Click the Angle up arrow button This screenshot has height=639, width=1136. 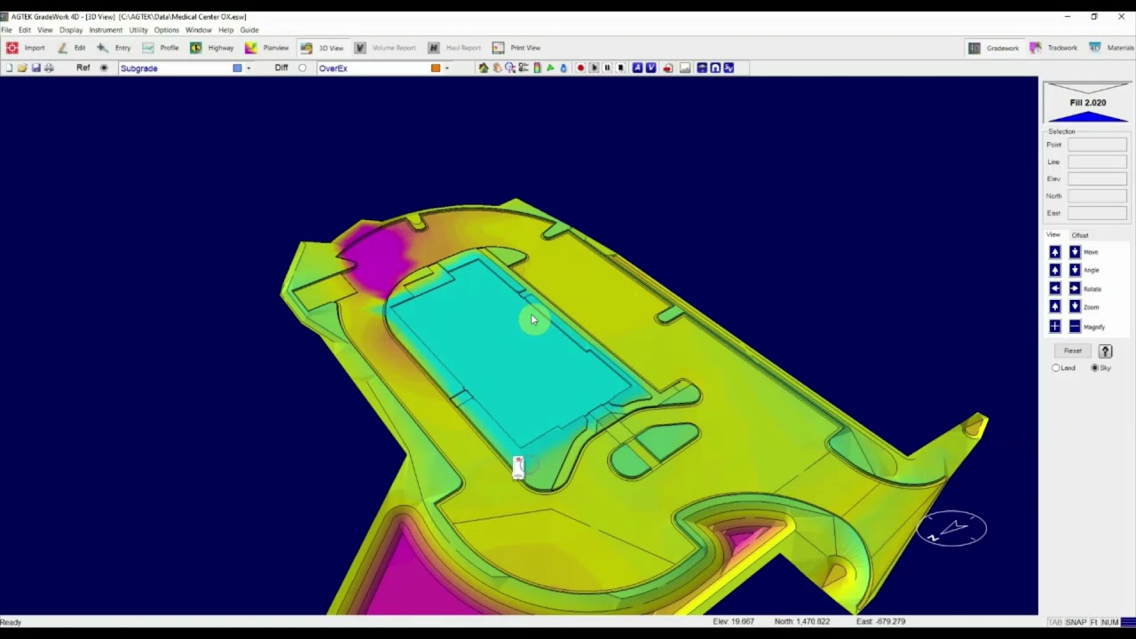point(1055,270)
